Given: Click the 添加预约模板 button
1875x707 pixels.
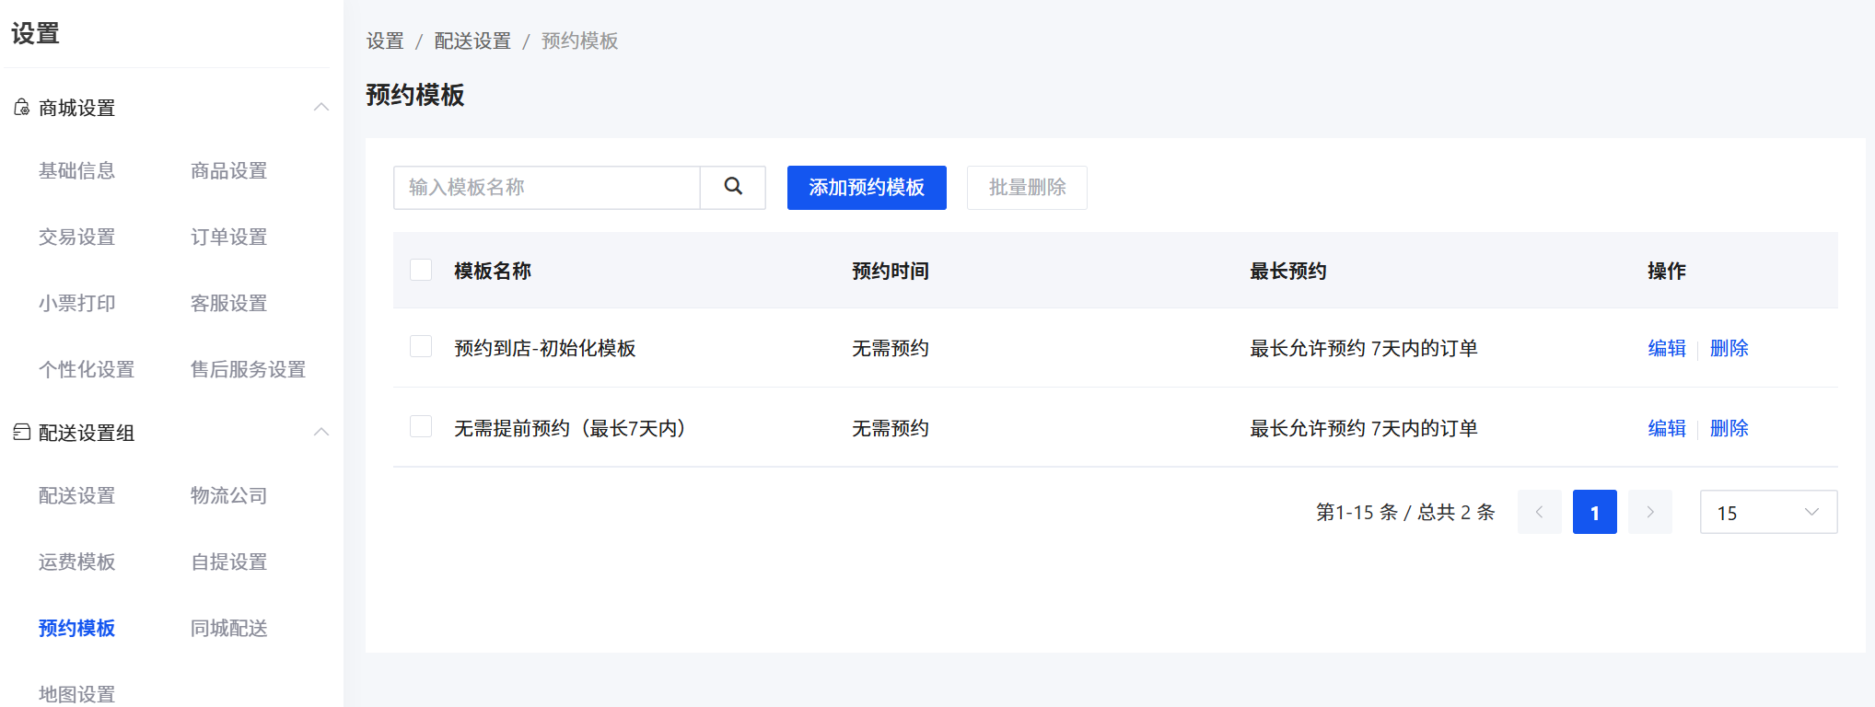Looking at the screenshot, I should click(866, 188).
